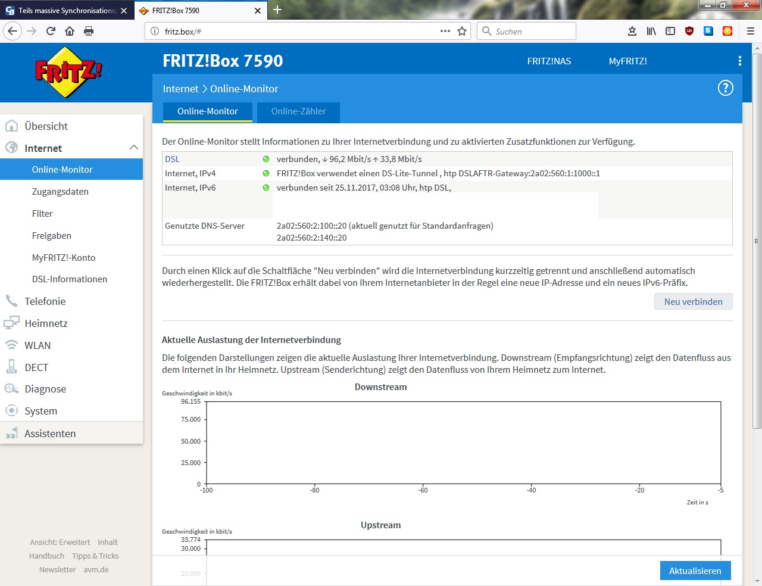Open a new browser tab with the plus button

coord(277,10)
